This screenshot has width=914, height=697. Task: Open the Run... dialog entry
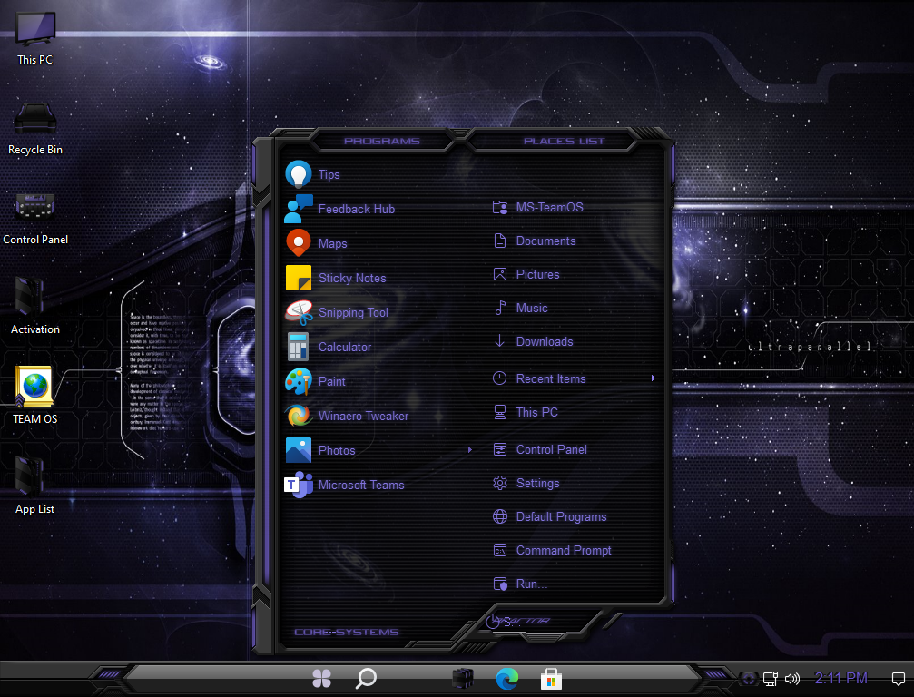point(531,584)
